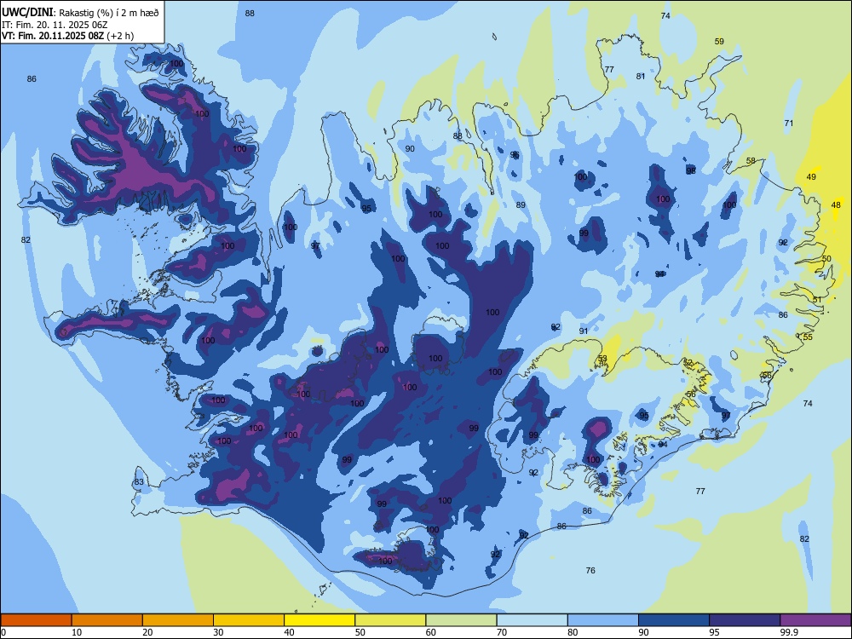The height and width of the screenshot is (639, 852).
Task: Click the purple legend swatch above 99.9
Action: click(x=815, y=620)
